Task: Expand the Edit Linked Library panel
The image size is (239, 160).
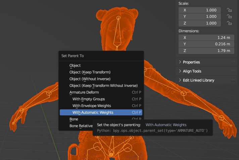Action: 198,80
